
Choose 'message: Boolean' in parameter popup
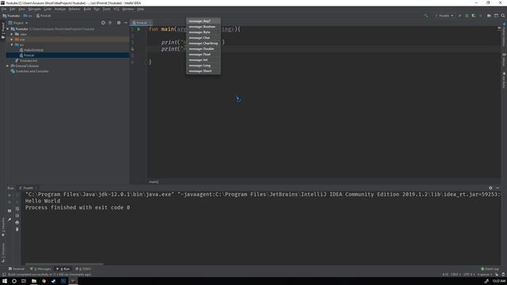coord(204,27)
